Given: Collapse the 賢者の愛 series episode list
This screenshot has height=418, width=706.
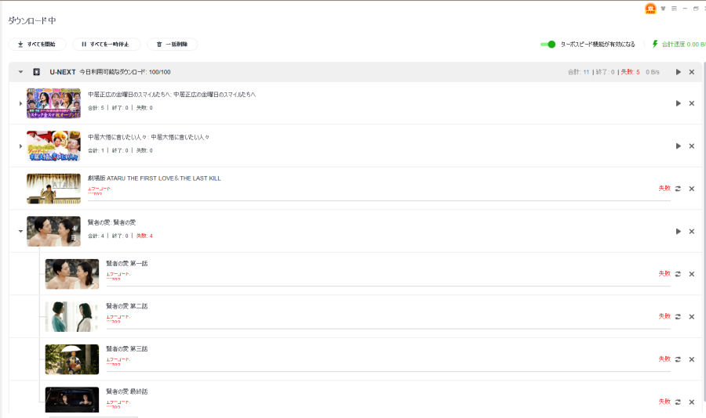Looking at the screenshot, I should [x=21, y=231].
